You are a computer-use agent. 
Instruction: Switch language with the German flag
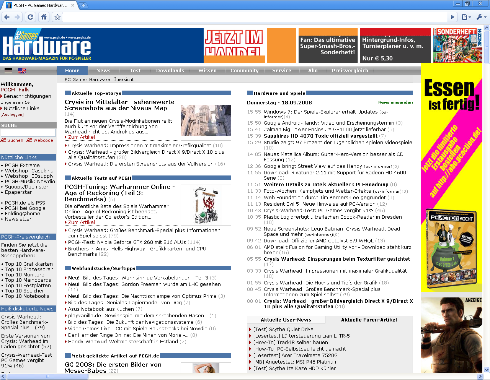[x=8, y=71]
